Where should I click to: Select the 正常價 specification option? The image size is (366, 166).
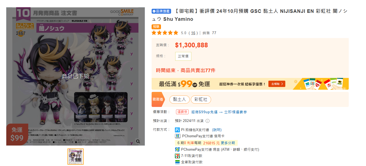coord(183,56)
